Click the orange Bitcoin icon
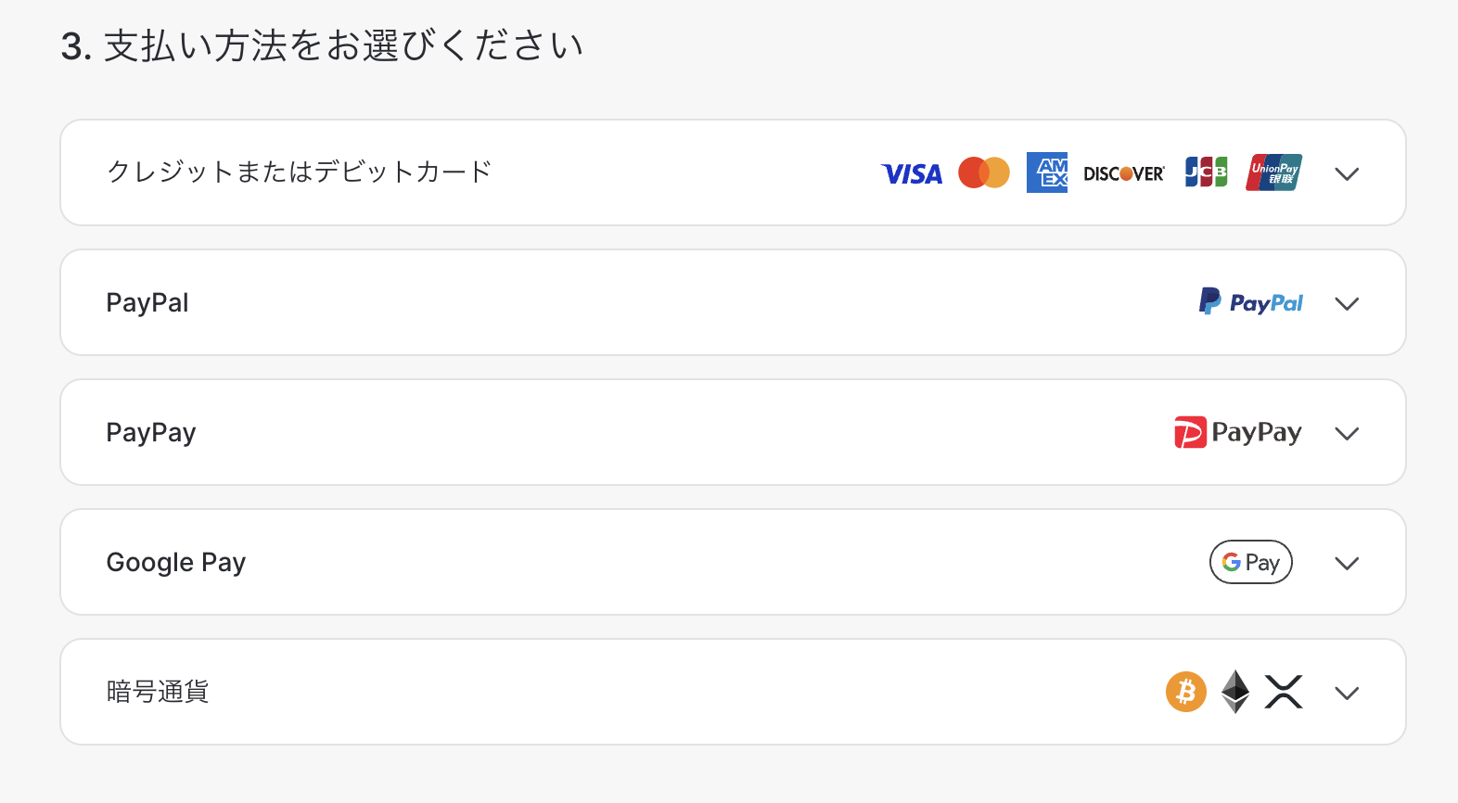 [x=1186, y=692]
